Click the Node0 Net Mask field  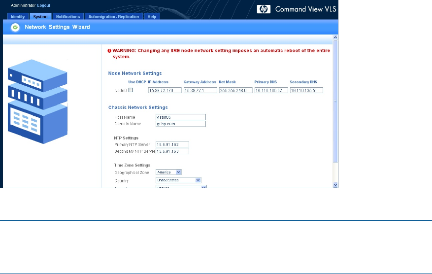click(x=236, y=90)
